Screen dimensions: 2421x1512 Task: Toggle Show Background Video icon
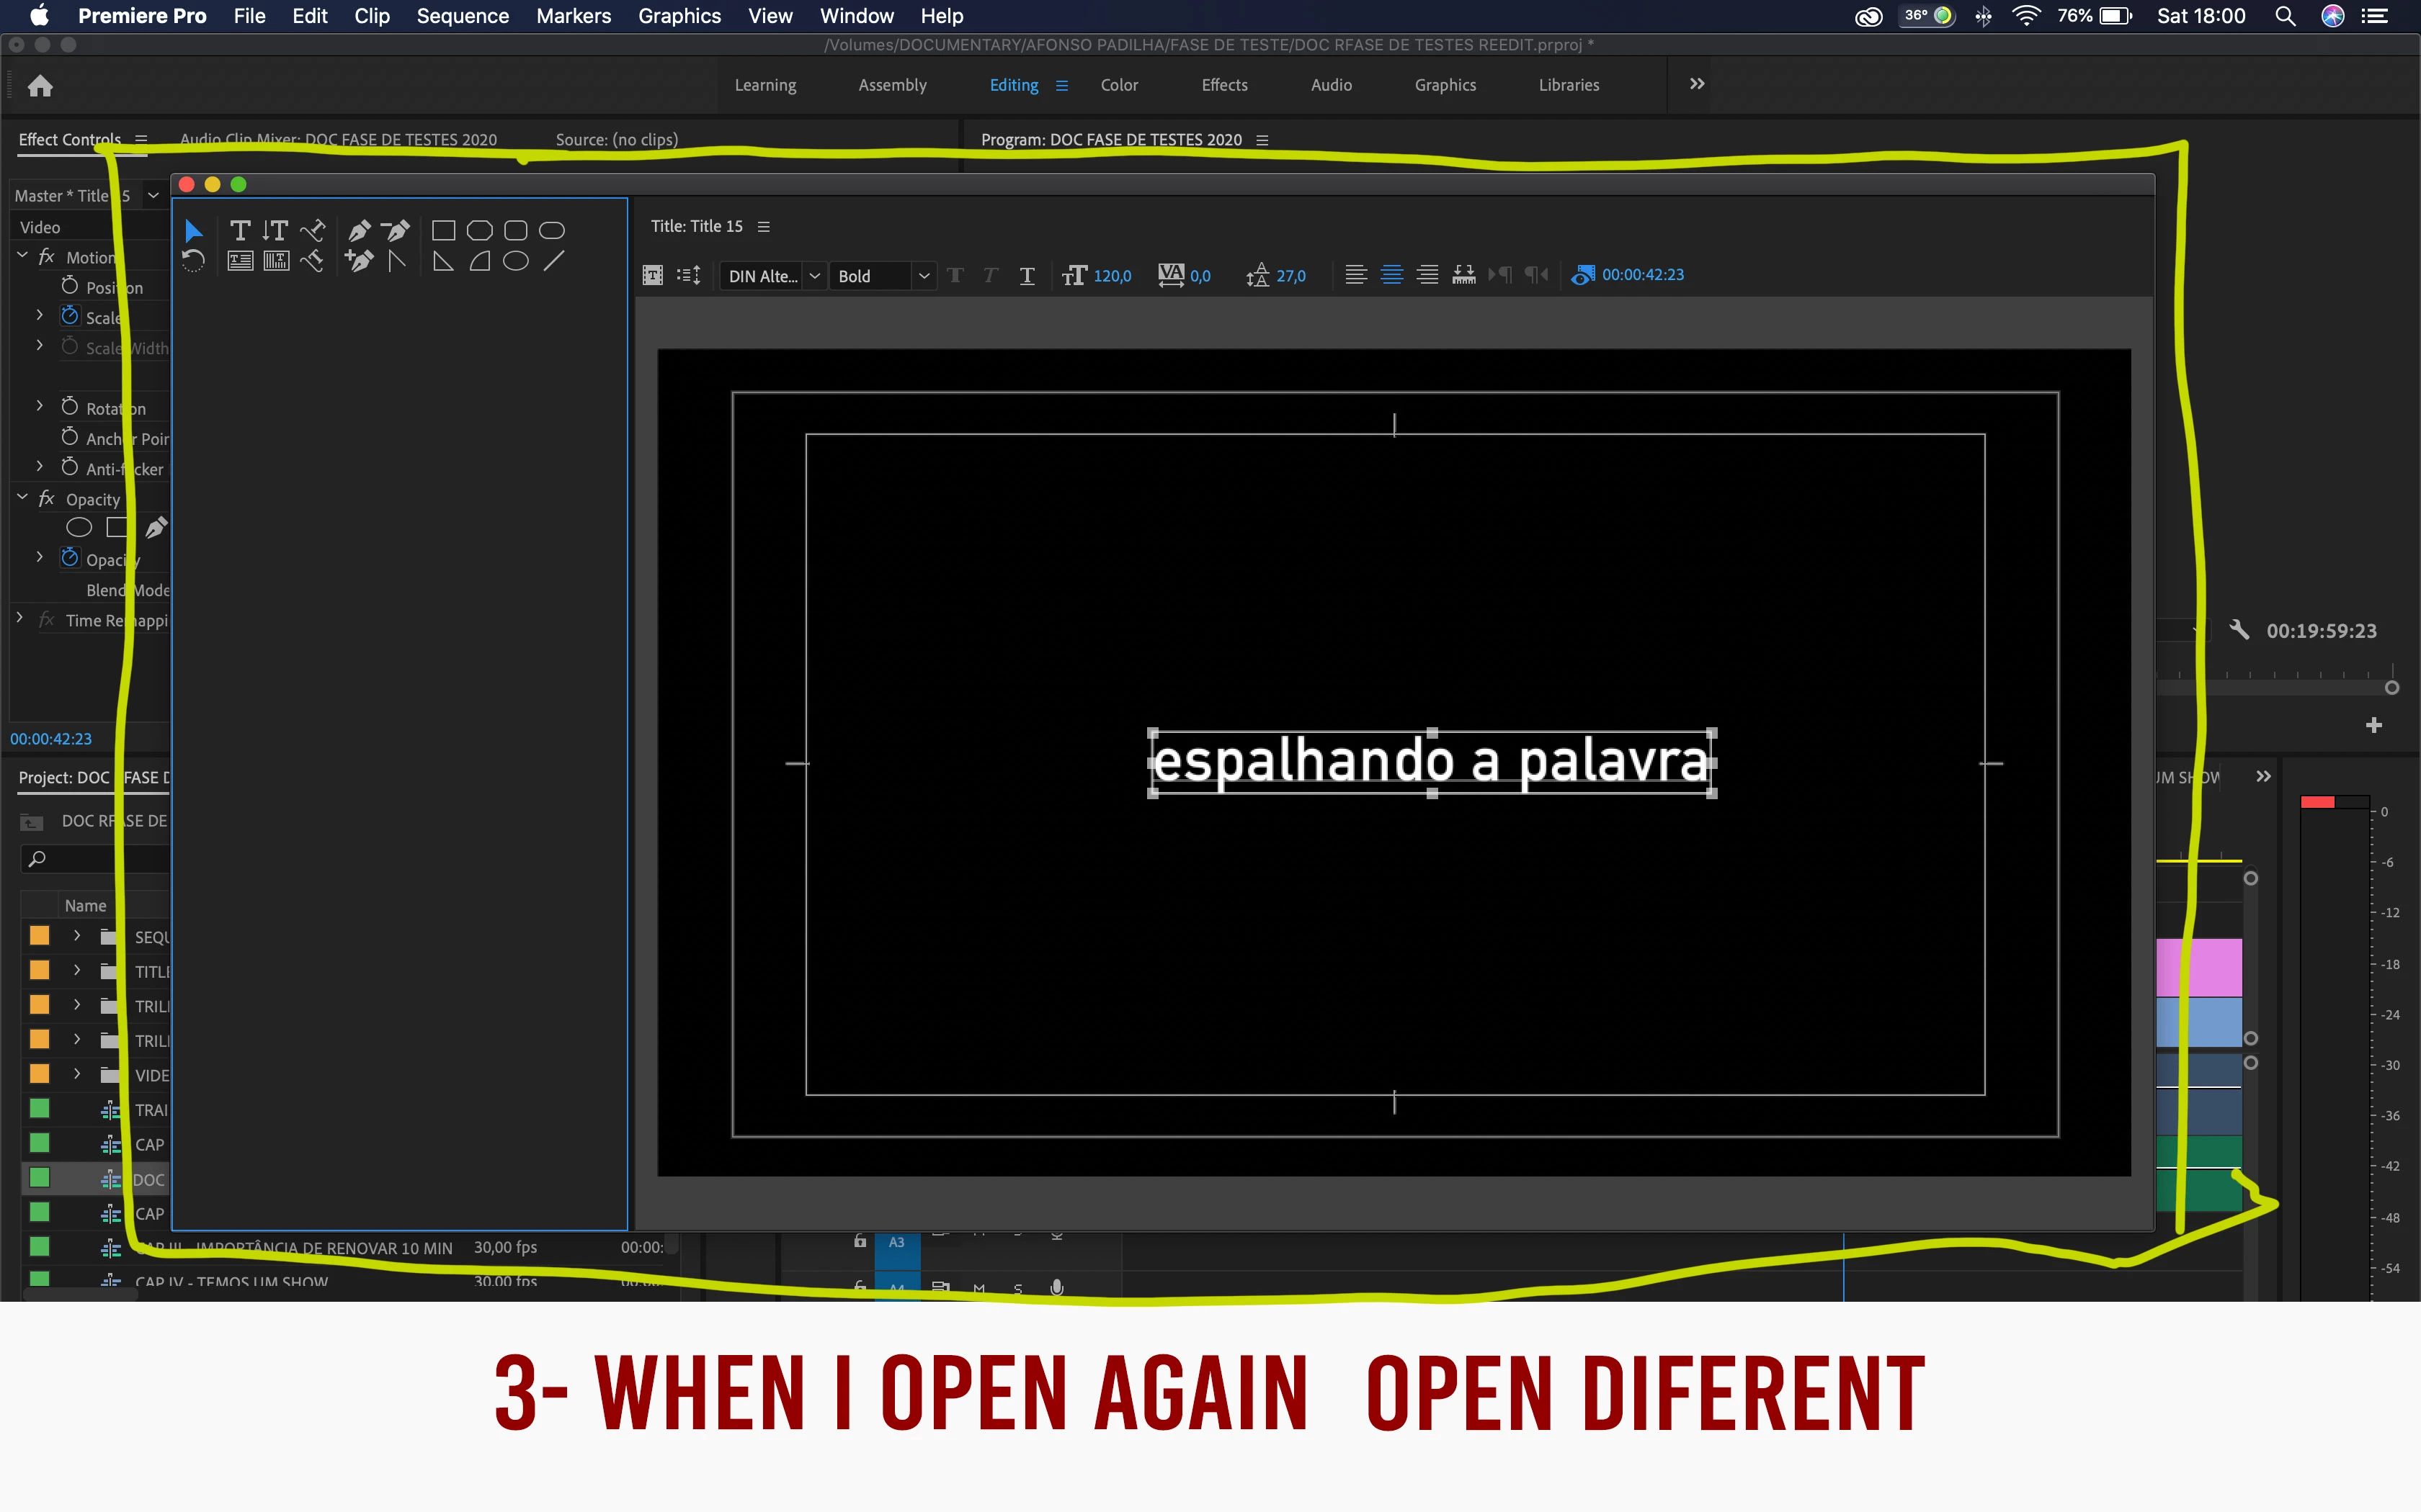coord(1582,275)
